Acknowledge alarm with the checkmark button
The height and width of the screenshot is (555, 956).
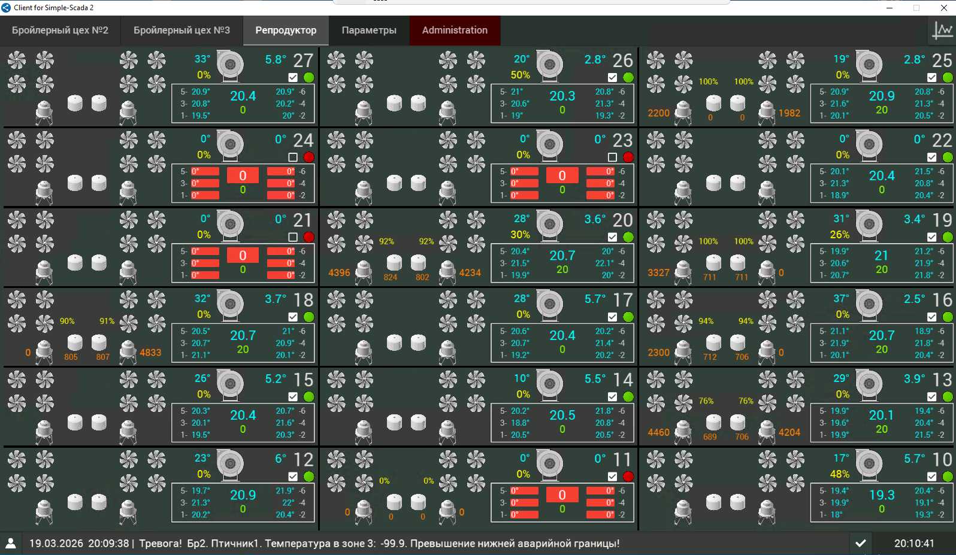860,543
